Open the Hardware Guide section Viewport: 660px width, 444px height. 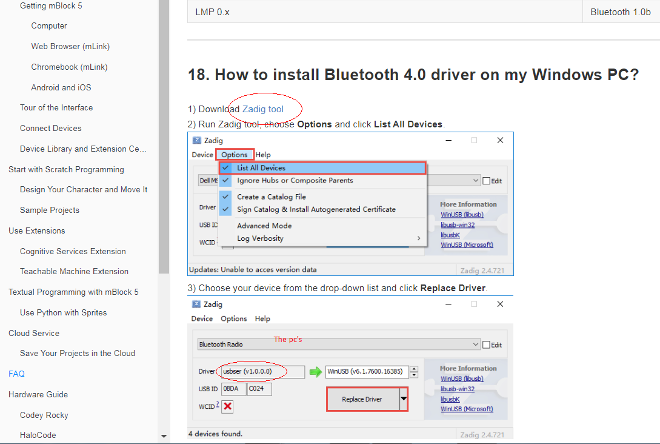point(38,395)
